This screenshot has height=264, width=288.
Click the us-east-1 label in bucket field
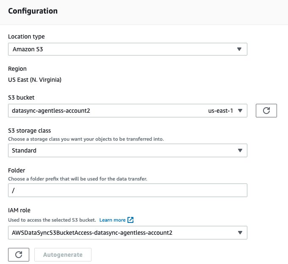pos(220,111)
